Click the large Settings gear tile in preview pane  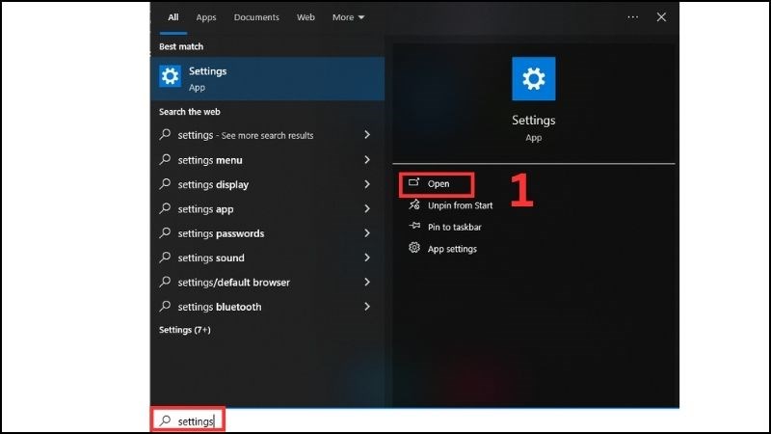[534, 79]
